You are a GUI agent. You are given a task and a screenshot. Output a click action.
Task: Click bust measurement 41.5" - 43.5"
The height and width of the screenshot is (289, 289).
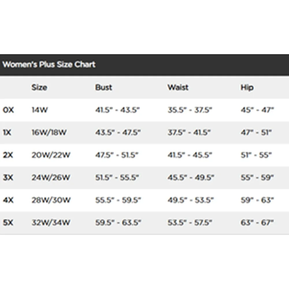click(117, 110)
